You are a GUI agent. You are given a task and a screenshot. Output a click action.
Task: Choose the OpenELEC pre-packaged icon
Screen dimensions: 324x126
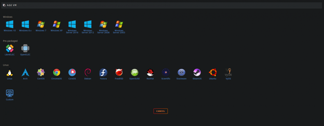point(25,48)
